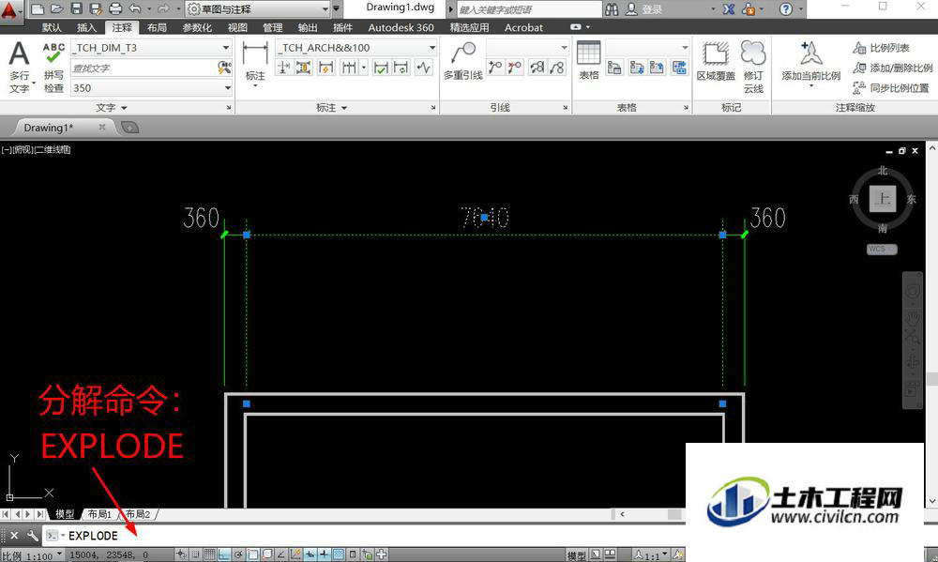Viewport: 938px width, 562px height.
Task: Toggle polar tracking in status bar
Action: [x=238, y=554]
